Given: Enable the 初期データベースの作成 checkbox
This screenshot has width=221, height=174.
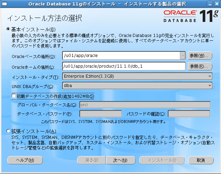Looking at the screenshot, I should click(x=14, y=96).
